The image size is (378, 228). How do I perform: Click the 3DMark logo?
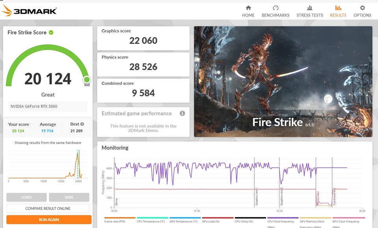[29, 11]
